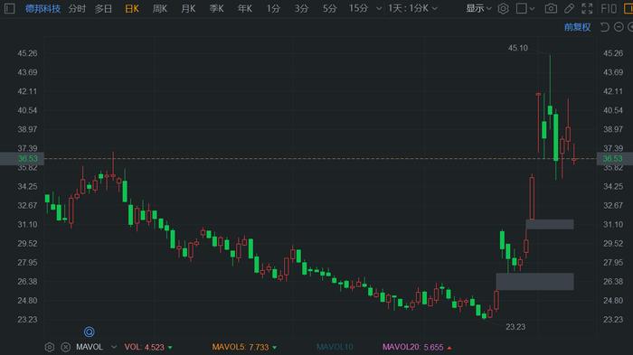This screenshot has width=633, height=355.
Task: Zoom out chart with minus circle
Action: [x=619, y=27]
